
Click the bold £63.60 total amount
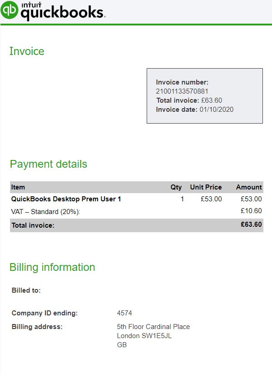click(x=251, y=224)
